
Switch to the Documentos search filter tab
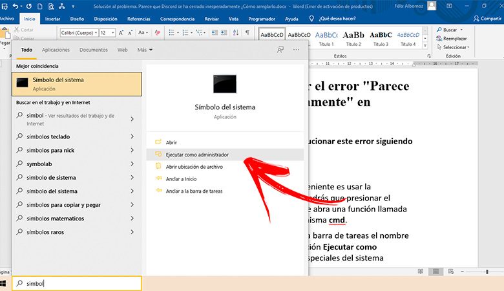[94, 50]
